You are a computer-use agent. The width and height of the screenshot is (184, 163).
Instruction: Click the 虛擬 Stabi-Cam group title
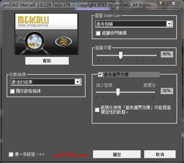107,15
